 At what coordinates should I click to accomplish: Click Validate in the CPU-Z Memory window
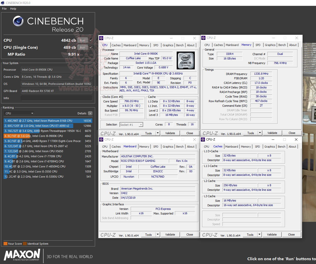[x=272, y=133]
